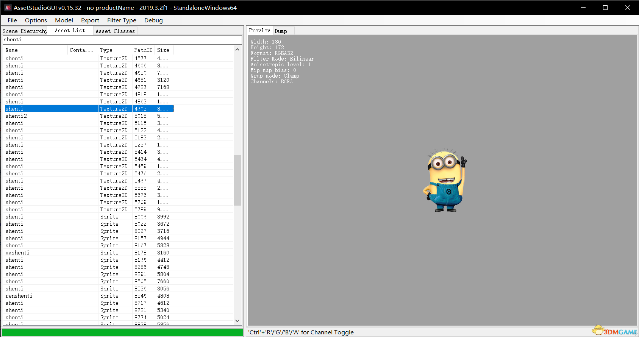Select the Texture2D row with PathID 5183

tap(89, 137)
